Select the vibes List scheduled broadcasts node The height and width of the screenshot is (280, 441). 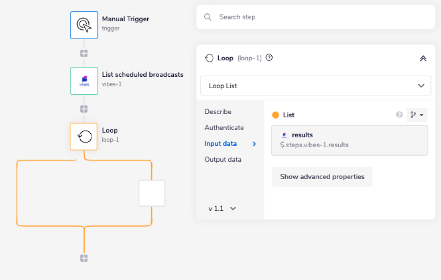tap(84, 81)
